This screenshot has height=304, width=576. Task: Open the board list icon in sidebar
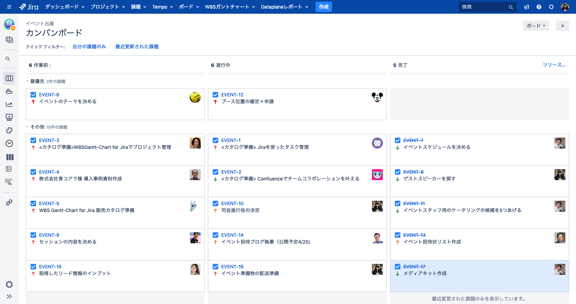coord(9,40)
